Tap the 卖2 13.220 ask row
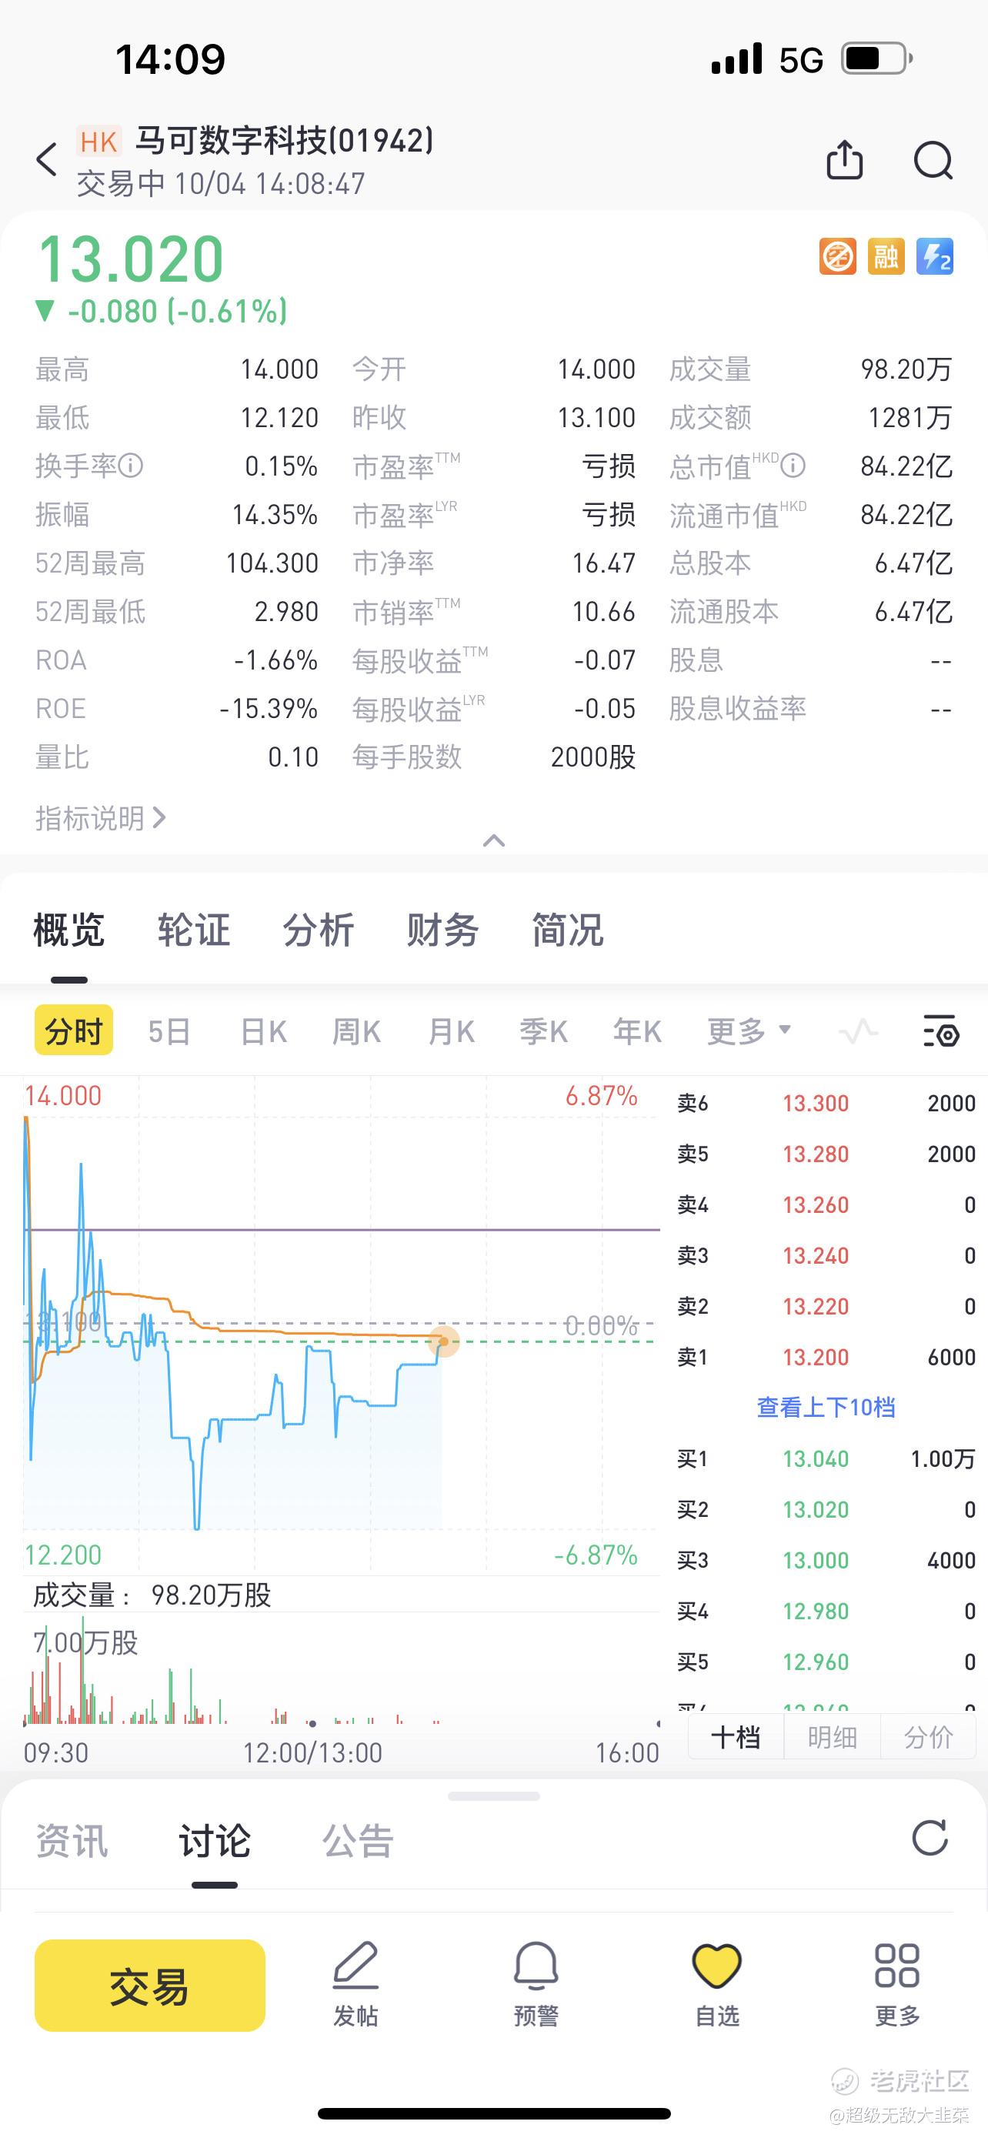The height and width of the screenshot is (2138, 988). [x=826, y=1306]
